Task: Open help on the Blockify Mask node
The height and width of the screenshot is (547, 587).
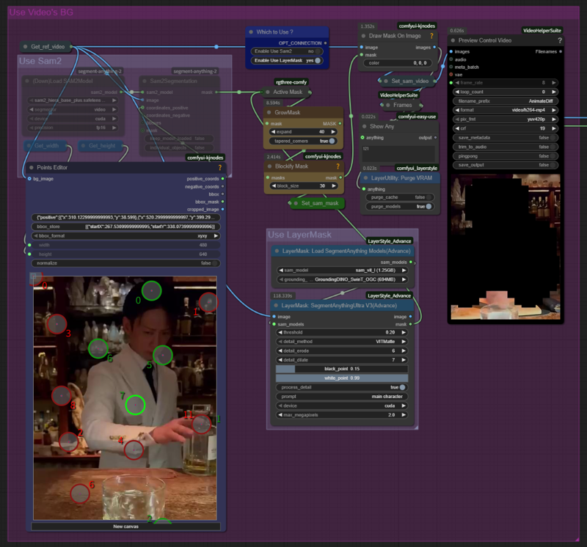Action: click(x=338, y=166)
